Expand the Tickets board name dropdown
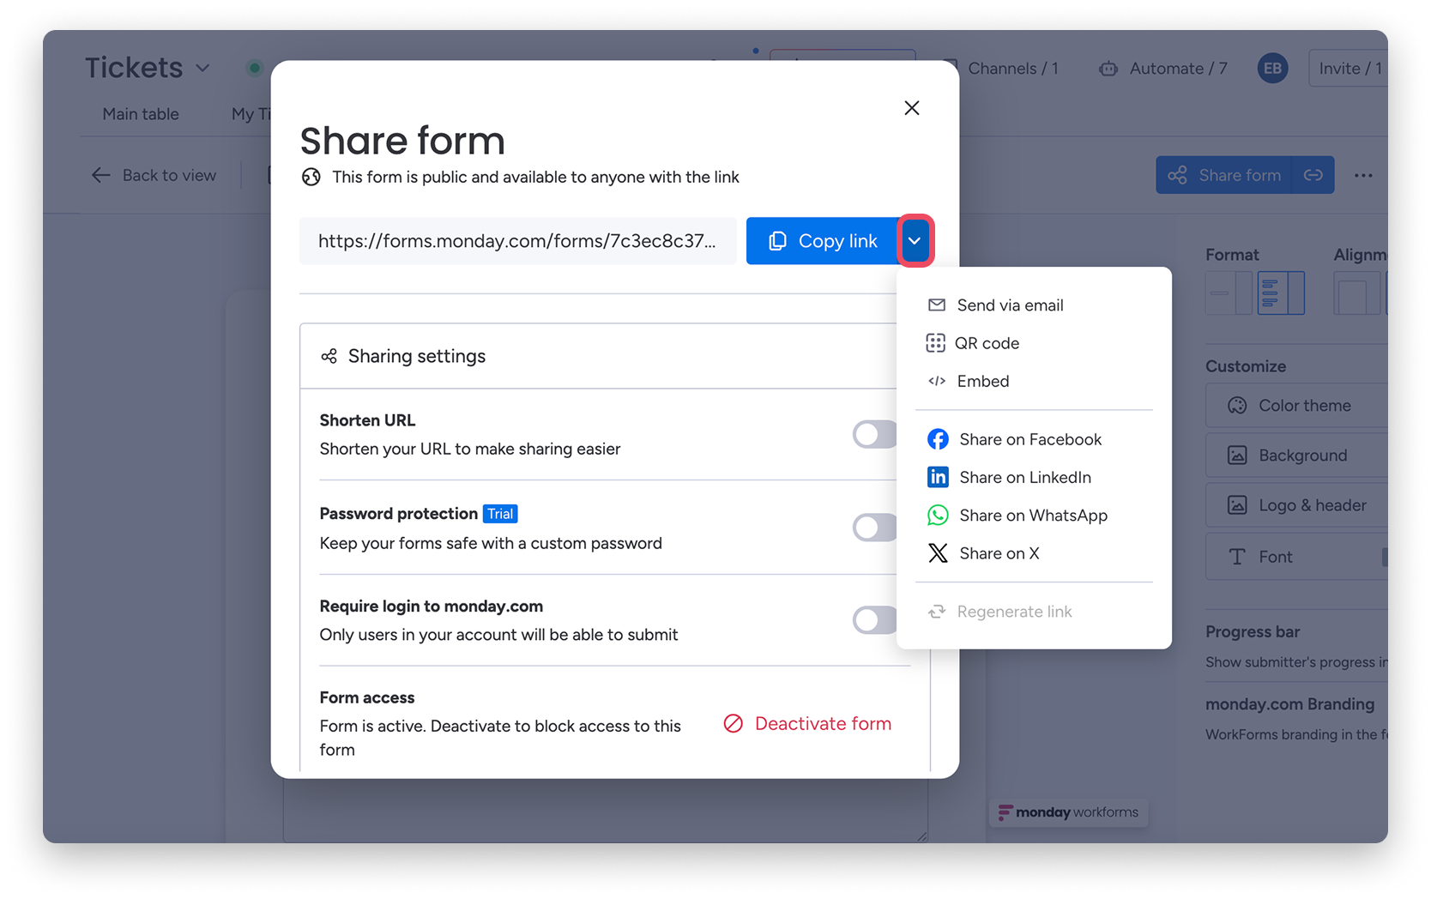This screenshot has height=899, width=1431. pyautogui.click(x=203, y=68)
